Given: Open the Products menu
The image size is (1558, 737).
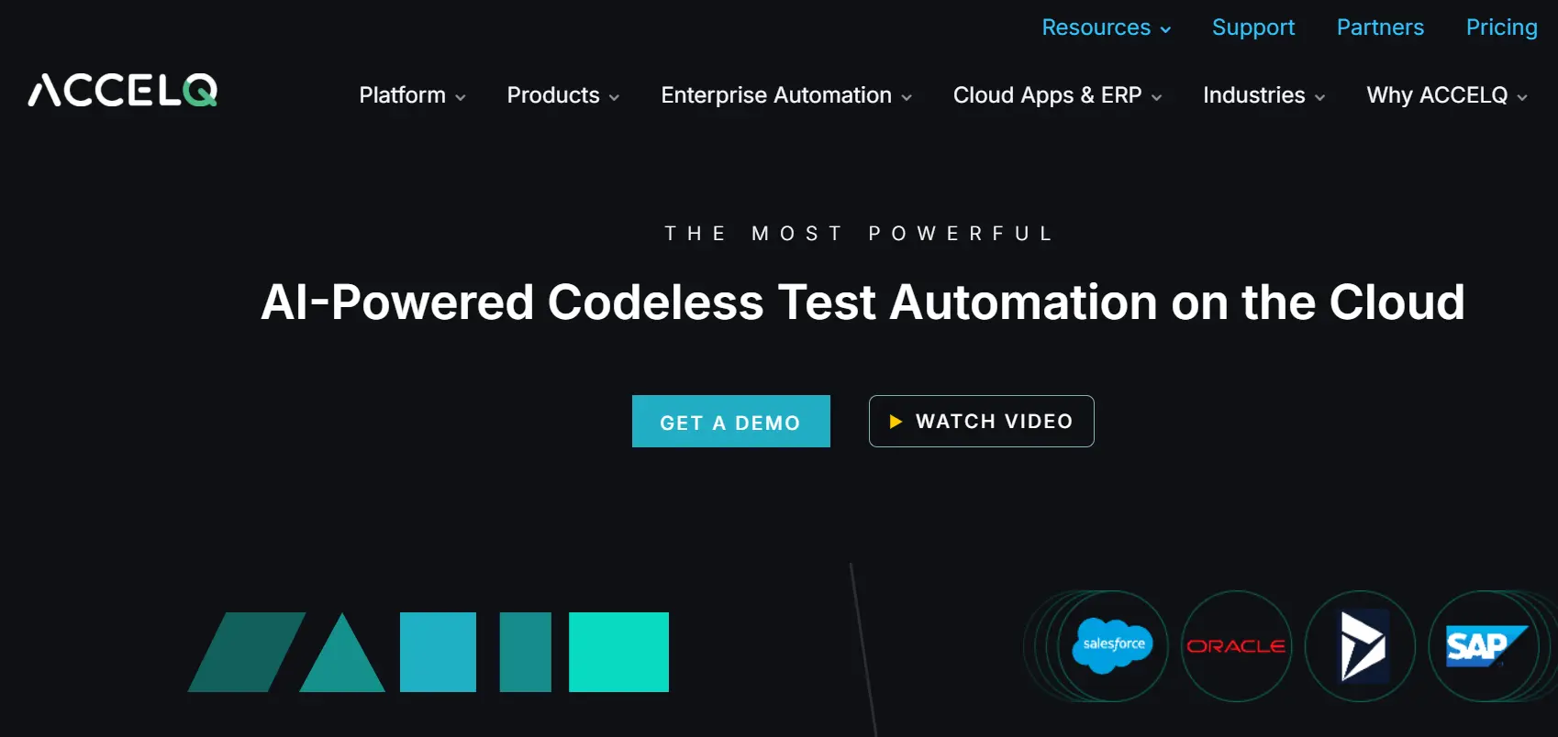Looking at the screenshot, I should pos(563,95).
